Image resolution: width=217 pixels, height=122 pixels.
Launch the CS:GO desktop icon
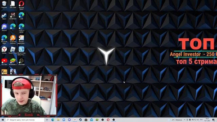4,72
